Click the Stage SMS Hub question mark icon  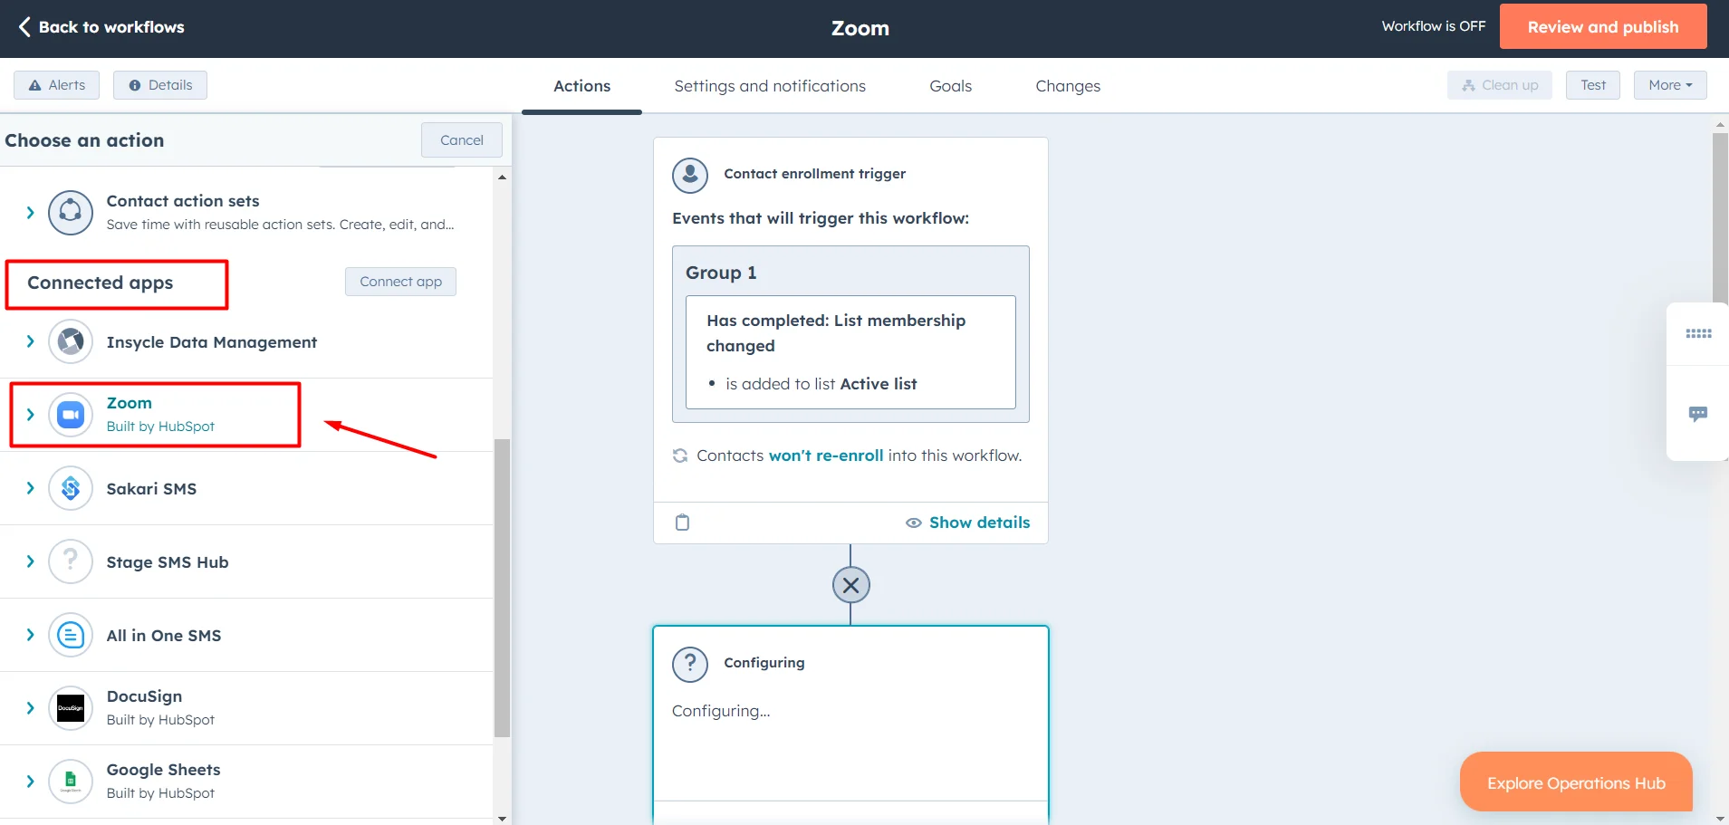coord(70,561)
